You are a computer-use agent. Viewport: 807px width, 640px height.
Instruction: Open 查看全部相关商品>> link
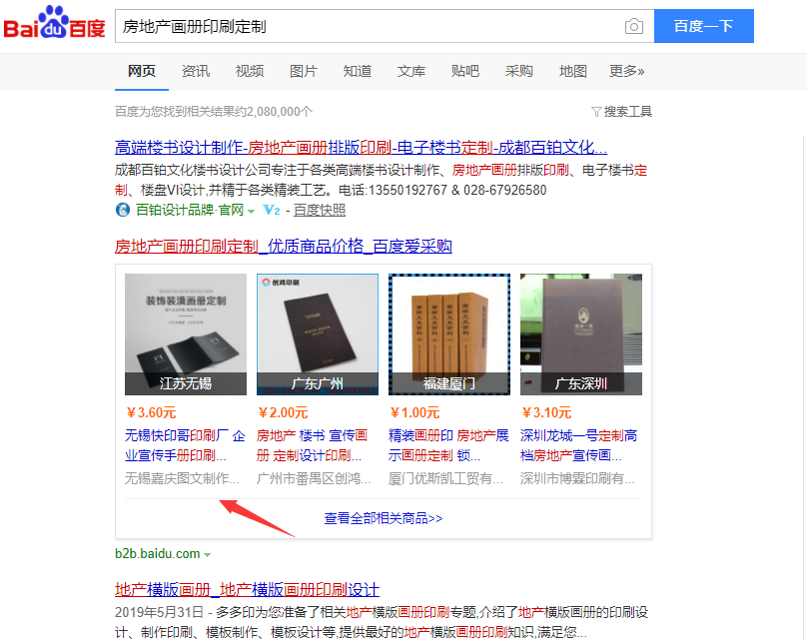pos(384,518)
